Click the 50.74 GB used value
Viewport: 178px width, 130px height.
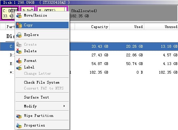coord(134,64)
